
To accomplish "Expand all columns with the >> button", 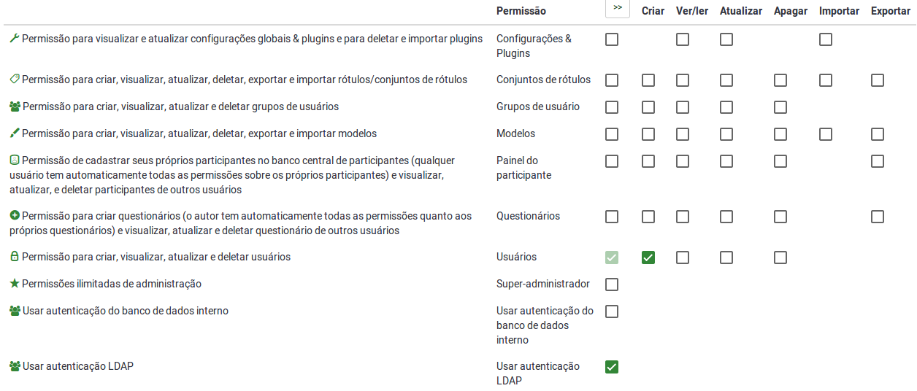I will [618, 8].
